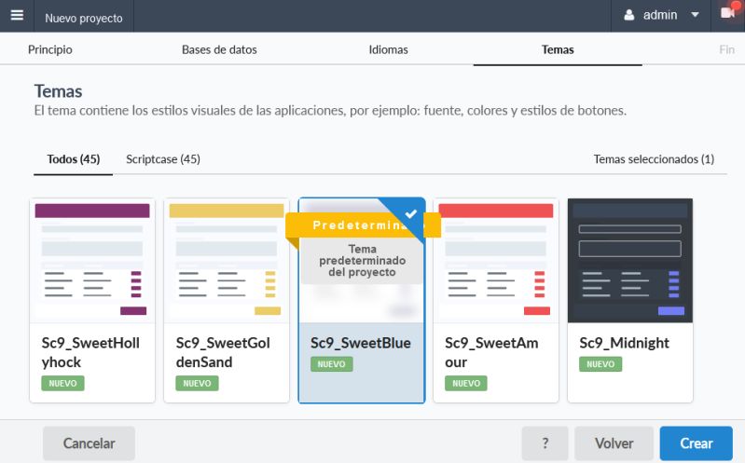Go to the Idiomas step
Image resolution: width=745 pixels, height=463 pixels.
coord(388,49)
